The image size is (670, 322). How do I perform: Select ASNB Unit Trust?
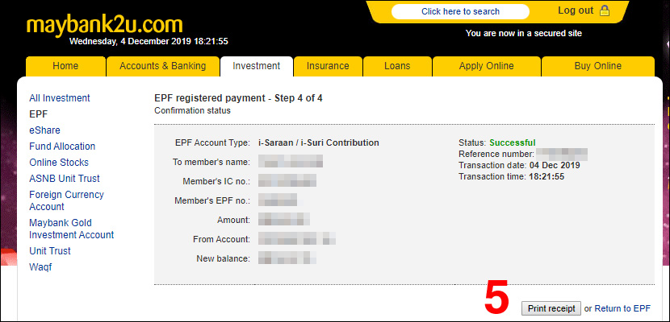coord(65,179)
